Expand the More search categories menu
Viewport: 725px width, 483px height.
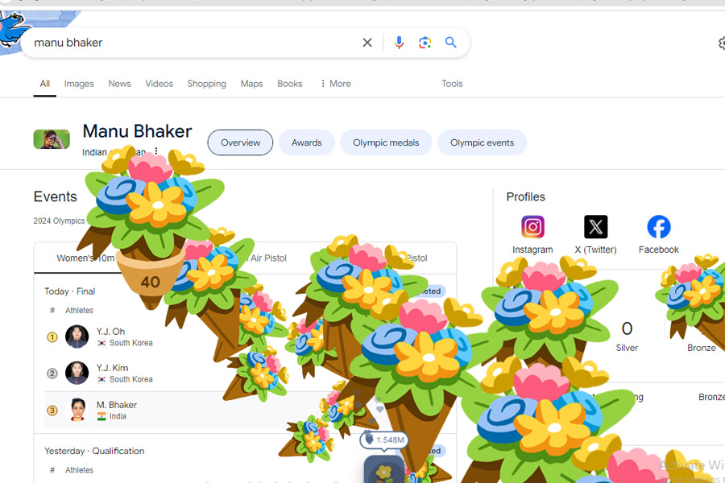click(x=336, y=84)
